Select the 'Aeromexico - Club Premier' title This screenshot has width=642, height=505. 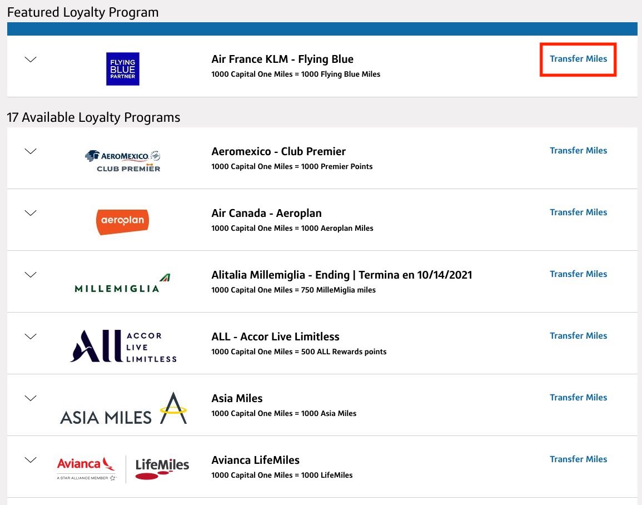[x=278, y=151]
